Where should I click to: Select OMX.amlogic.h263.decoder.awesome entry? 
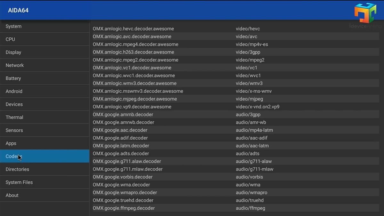pyautogui.click(x=236, y=52)
